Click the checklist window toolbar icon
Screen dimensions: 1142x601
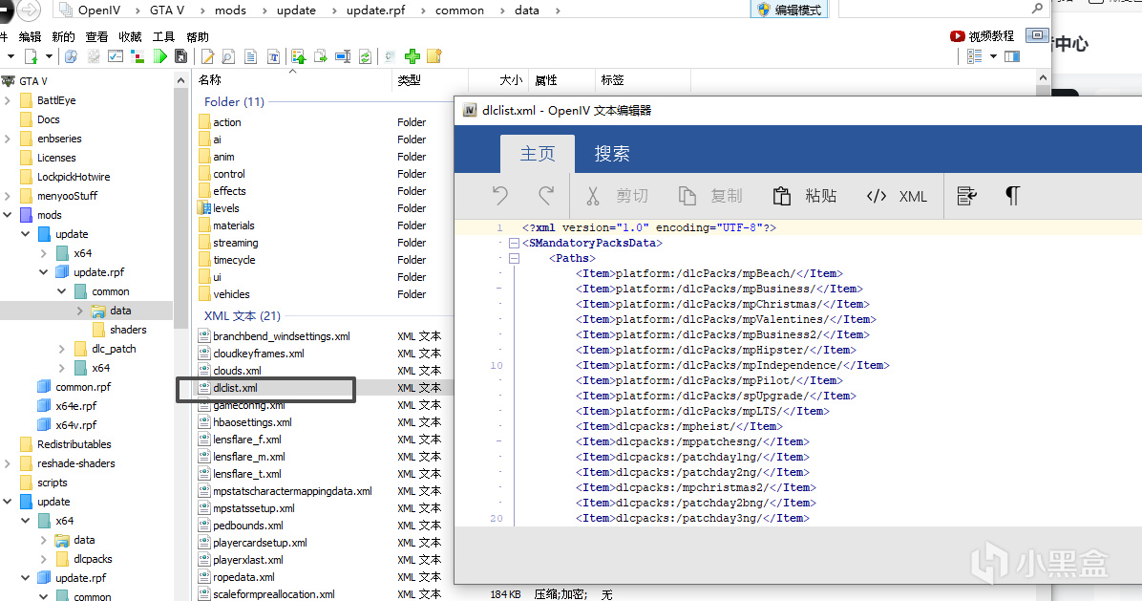[116, 56]
